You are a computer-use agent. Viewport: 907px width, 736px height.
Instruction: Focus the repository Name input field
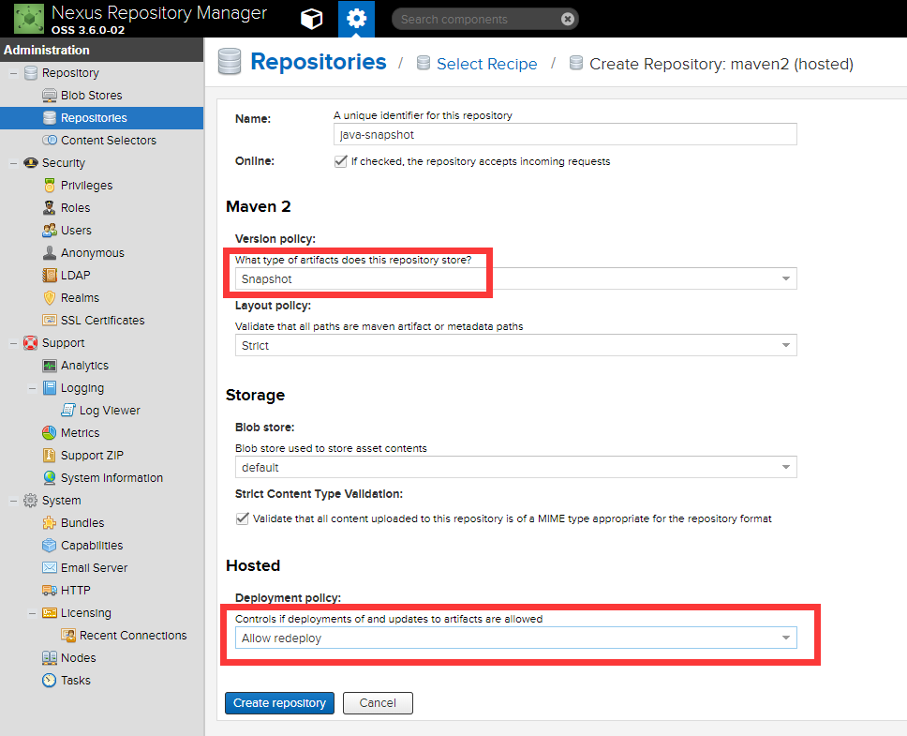click(x=565, y=134)
